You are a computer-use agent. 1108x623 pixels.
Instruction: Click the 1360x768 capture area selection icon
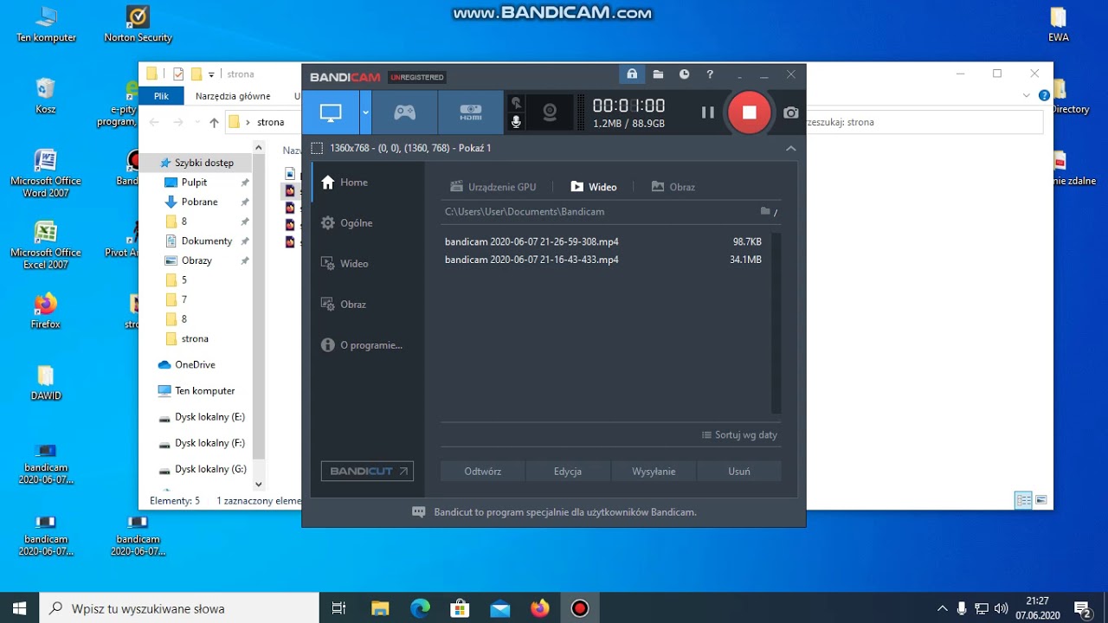point(317,148)
